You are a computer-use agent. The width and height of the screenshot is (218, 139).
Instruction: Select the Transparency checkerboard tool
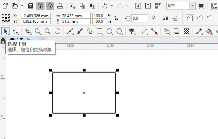point(186,31)
